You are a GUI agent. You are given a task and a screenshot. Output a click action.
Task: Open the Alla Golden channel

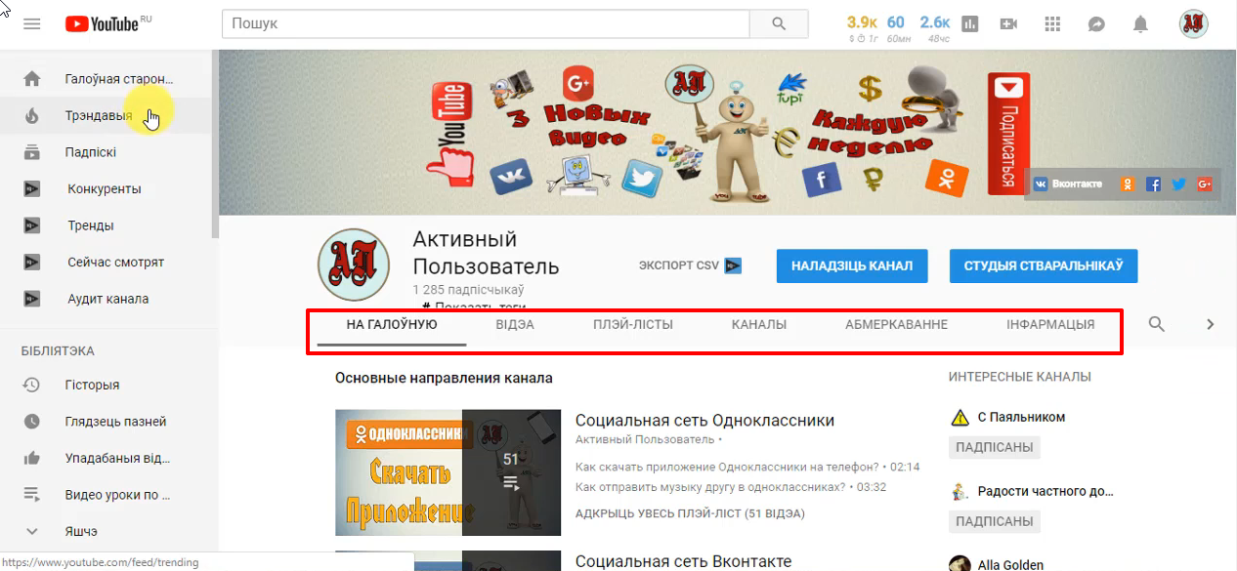click(1010, 565)
